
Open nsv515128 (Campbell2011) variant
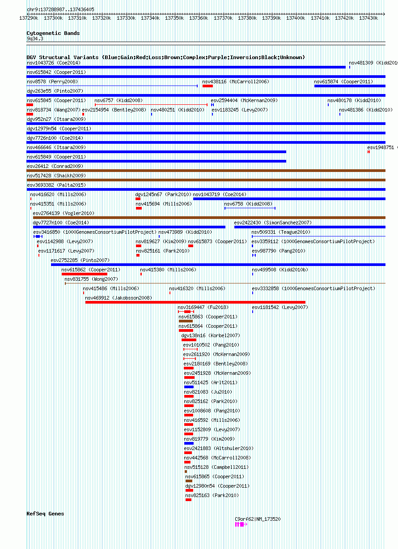pos(216,467)
